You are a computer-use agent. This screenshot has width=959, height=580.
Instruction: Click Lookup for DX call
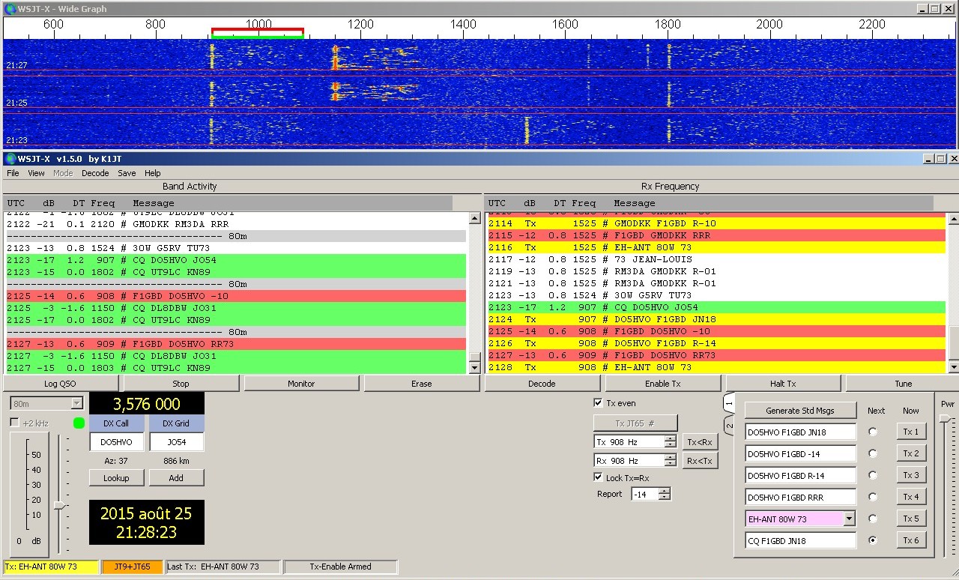point(116,478)
